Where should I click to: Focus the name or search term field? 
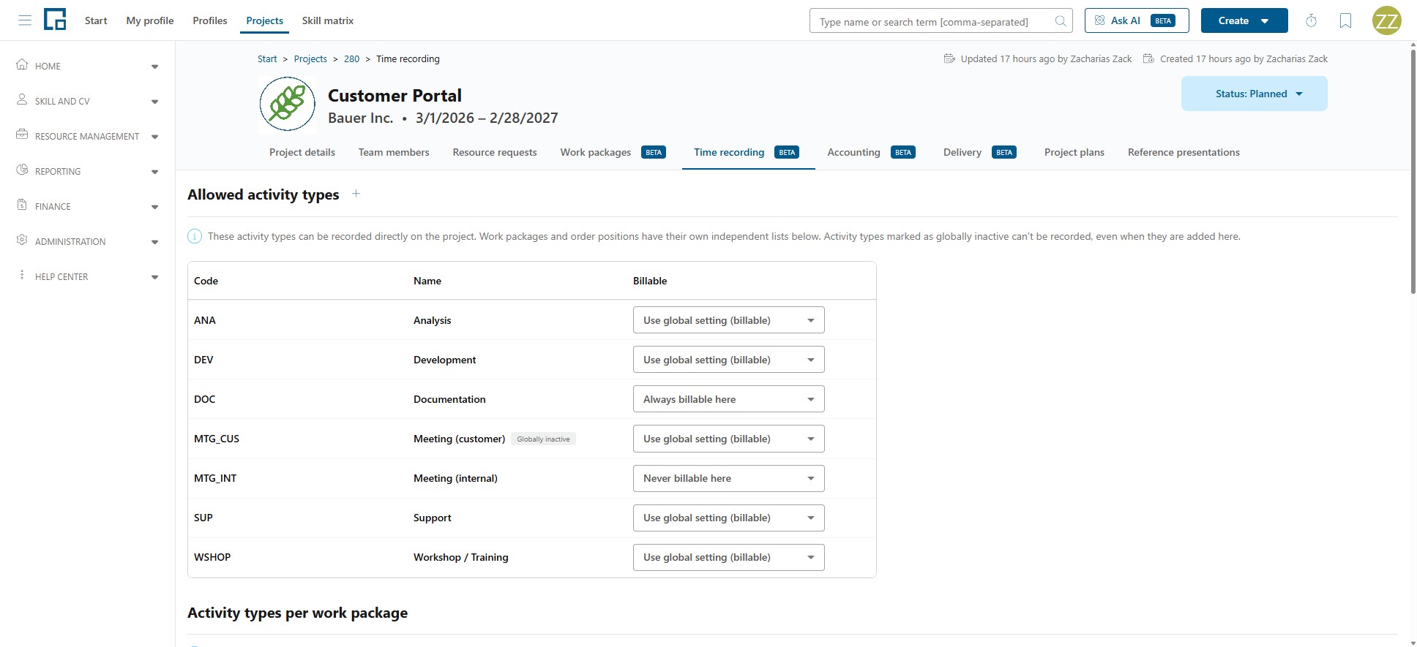coord(941,21)
